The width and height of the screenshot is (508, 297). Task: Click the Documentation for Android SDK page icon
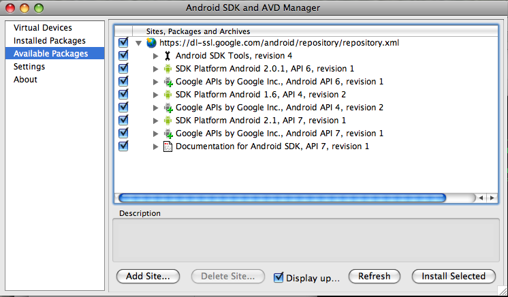(168, 146)
